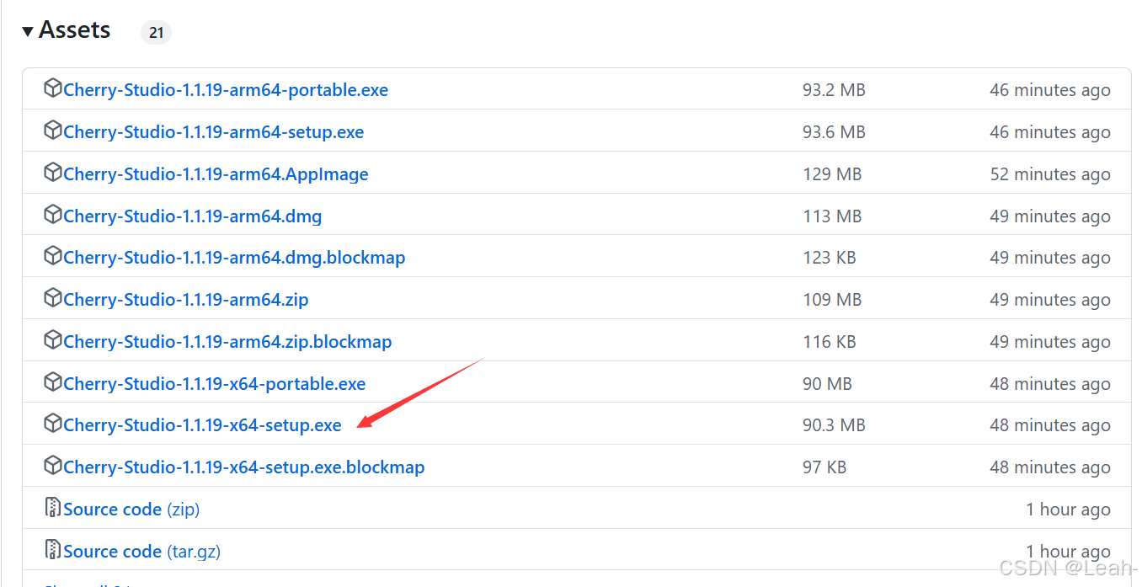
Task: Click the 109 MB file size
Action: [832, 300]
